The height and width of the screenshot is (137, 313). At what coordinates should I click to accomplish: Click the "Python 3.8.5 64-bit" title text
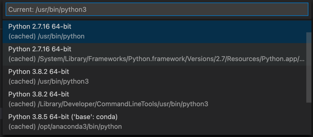[39, 117]
